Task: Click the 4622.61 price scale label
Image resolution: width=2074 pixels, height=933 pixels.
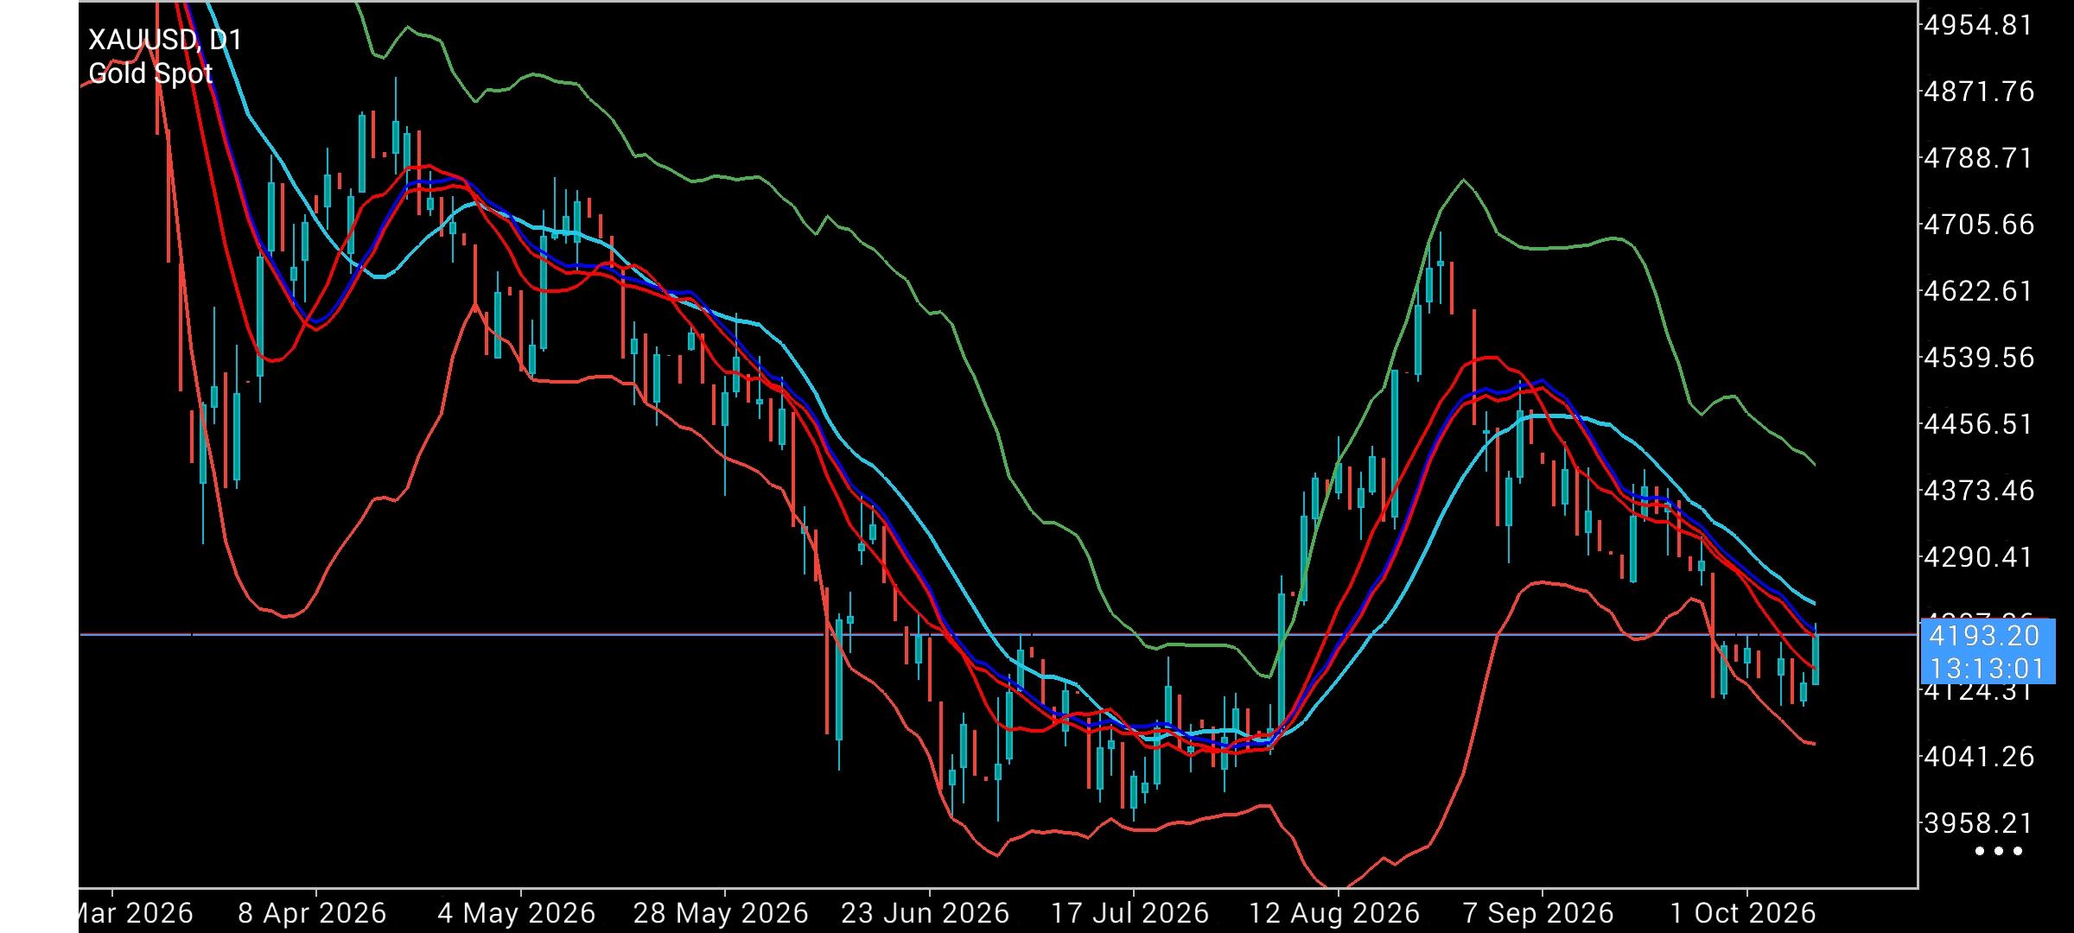Action: [1979, 291]
